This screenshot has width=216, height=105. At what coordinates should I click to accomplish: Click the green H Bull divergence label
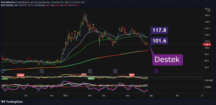(x=91, y=79)
